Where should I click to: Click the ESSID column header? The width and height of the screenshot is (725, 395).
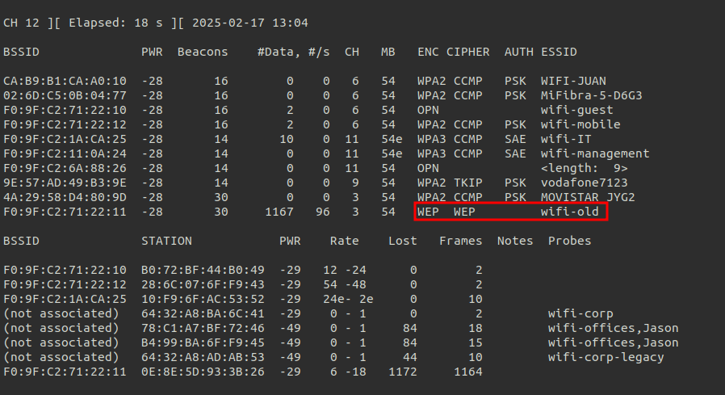tap(559, 52)
